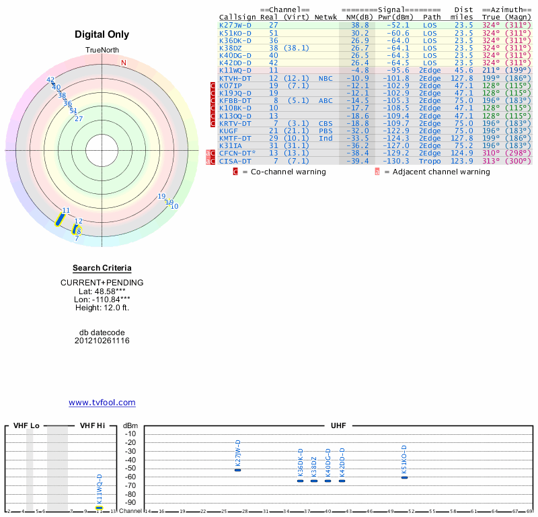
Task: Click the K38DZ label in UHF chart
Action: coord(313,467)
